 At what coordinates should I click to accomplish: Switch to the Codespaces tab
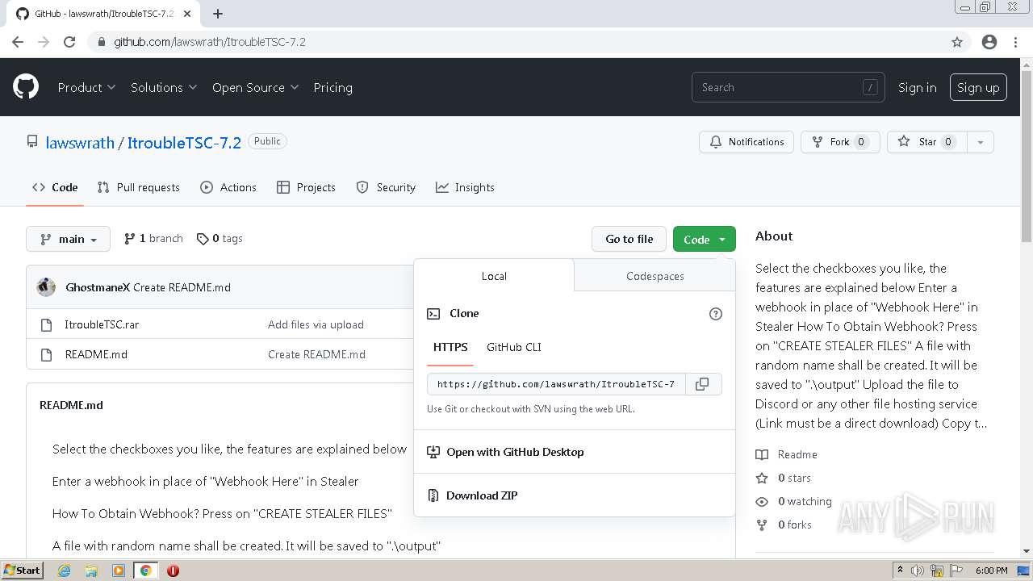655,276
